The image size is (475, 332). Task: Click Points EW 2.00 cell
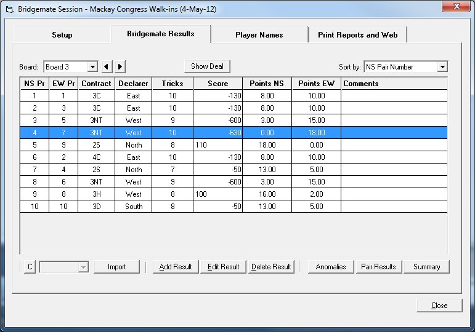point(316,194)
